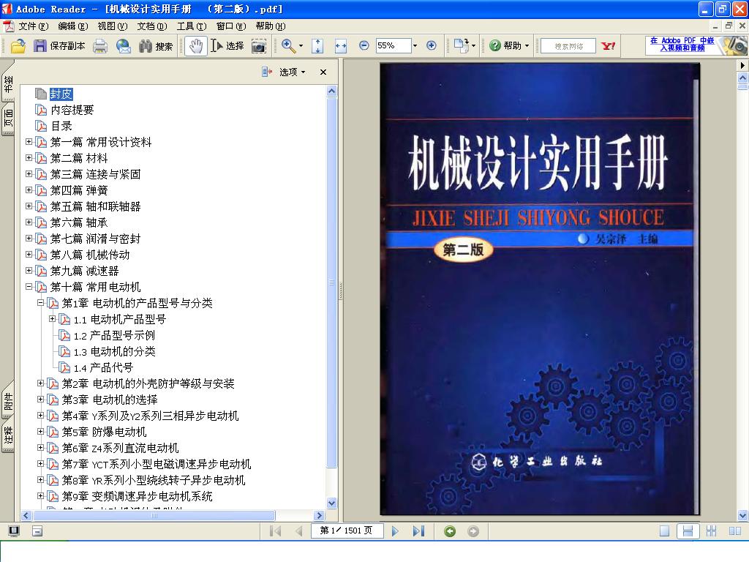This screenshot has width=749, height=562.
Task: Expand the 第九篇 减速器 bookmark
Action: pos(29,271)
